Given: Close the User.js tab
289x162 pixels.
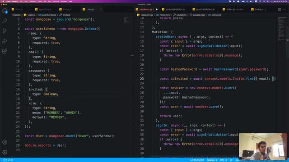Looking at the screenshot, I should point(101,9).
